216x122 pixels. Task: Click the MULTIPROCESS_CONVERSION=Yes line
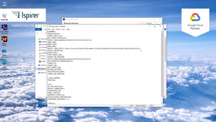click(x=60, y=61)
